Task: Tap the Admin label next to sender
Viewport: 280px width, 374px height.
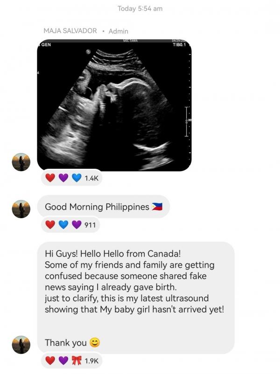Action: tap(119, 31)
